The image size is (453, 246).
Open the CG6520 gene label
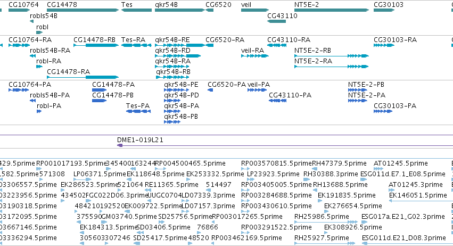(x=218, y=5)
